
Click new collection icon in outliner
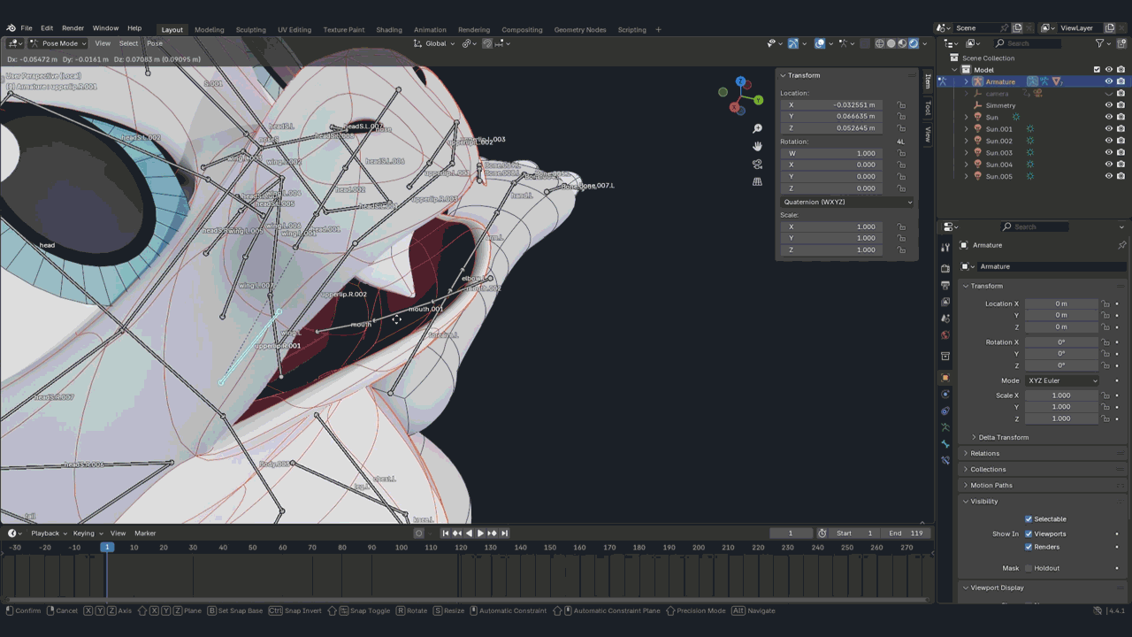pyautogui.click(x=1121, y=43)
